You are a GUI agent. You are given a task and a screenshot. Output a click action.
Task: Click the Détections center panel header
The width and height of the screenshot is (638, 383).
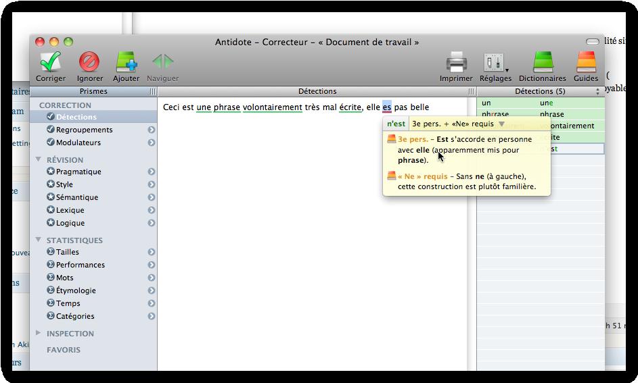coord(317,91)
